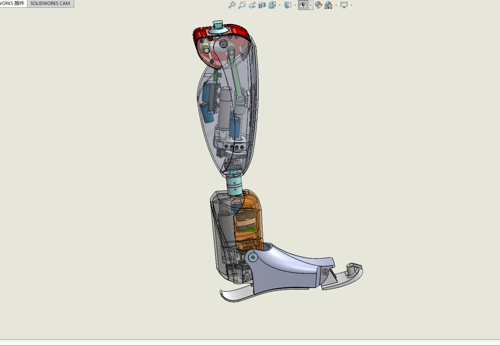This screenshot has height=346, width=500.
Task: Switch to the SOLIDWORKS 插件 tab
Action: (13, 3)
